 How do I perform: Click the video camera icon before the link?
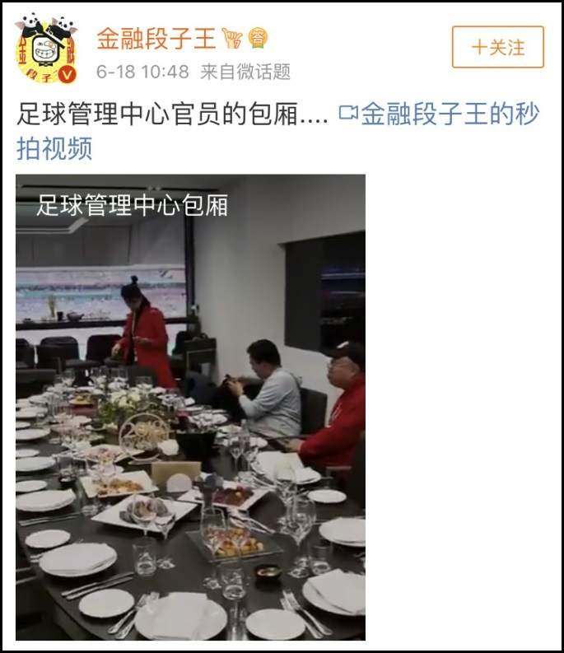coord(348,113)
